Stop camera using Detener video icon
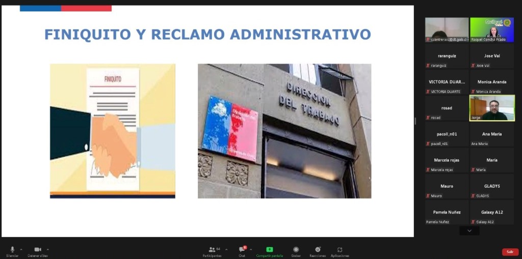 click(37, 250)
